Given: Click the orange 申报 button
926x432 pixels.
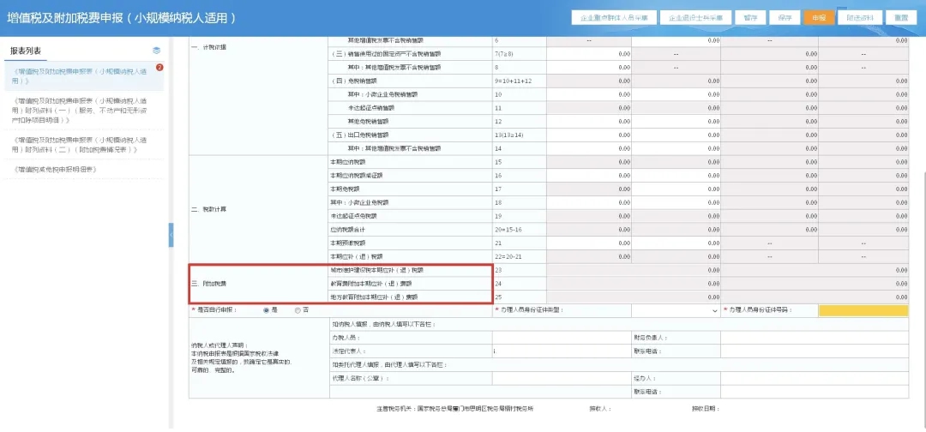Looking at the screenshot, I should [x=821, y=17].
